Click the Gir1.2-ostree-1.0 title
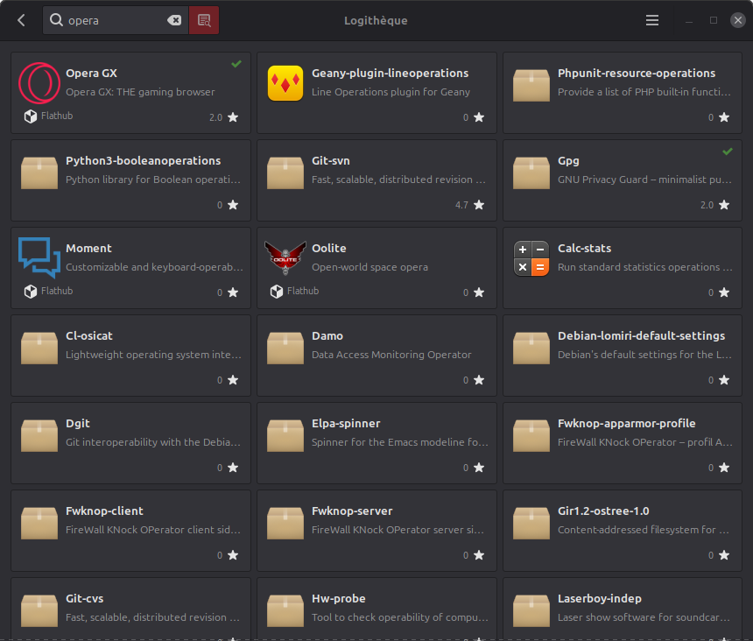Image resolution: width=753 pixels, height=641 pixels. click(x=603, y=511)
